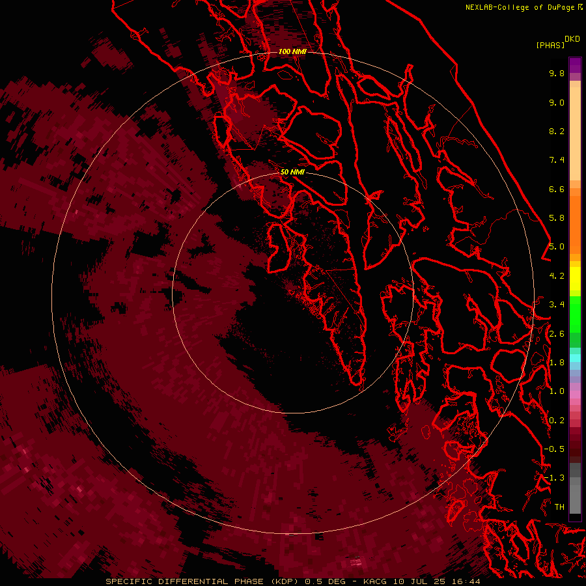The height and width of the screenshot is (586, 586).
Task: Click the 1.8 value on the legend
Action: (x=557, y=363)
